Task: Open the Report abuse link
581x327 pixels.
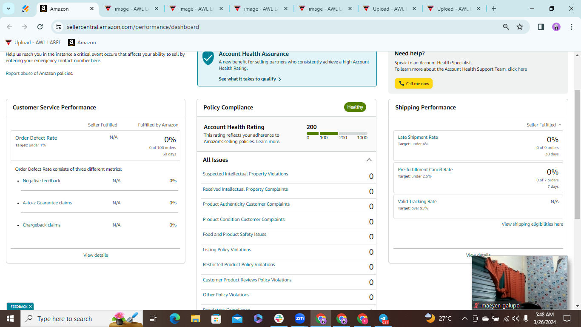Action: [x=19, y=73]
